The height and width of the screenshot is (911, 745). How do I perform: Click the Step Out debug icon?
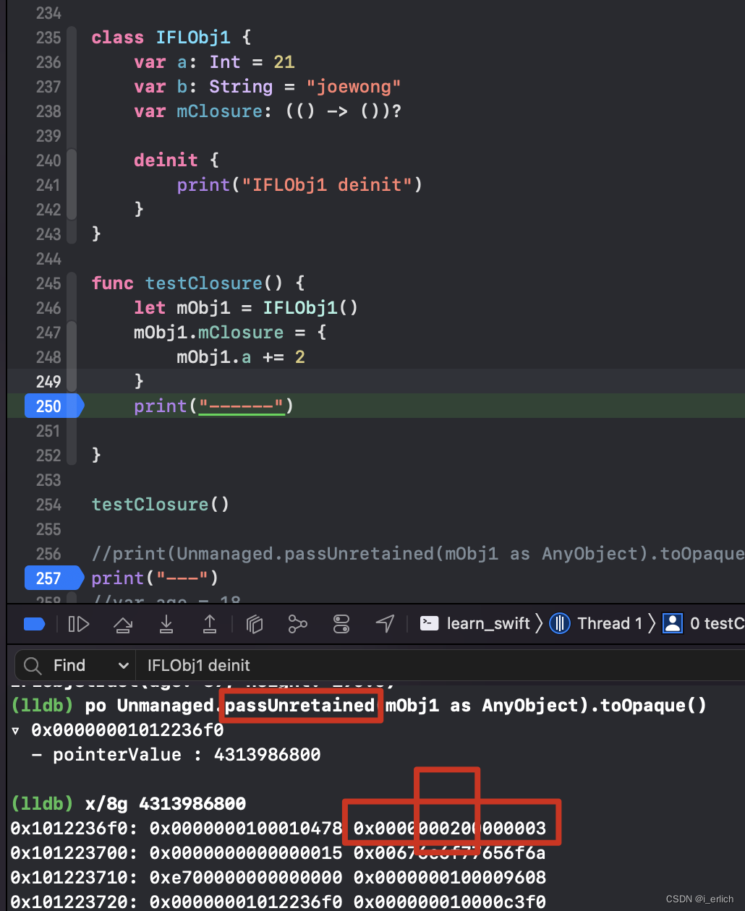pyautogui.click(x=210, y=623)
